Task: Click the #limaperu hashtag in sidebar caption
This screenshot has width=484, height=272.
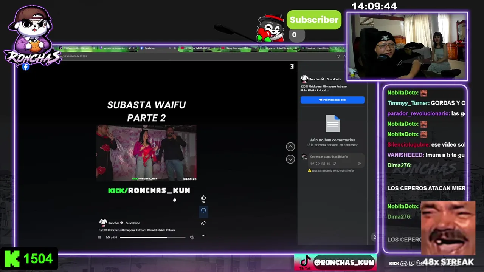Action: [329, 87]
